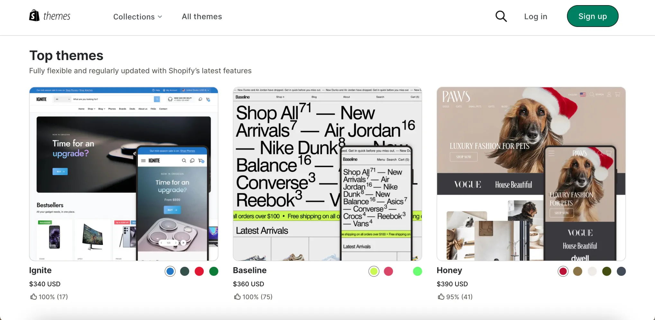Select Honey's red style swatch
The height and width of the screenshot is (320, 655).
point(563,271)
